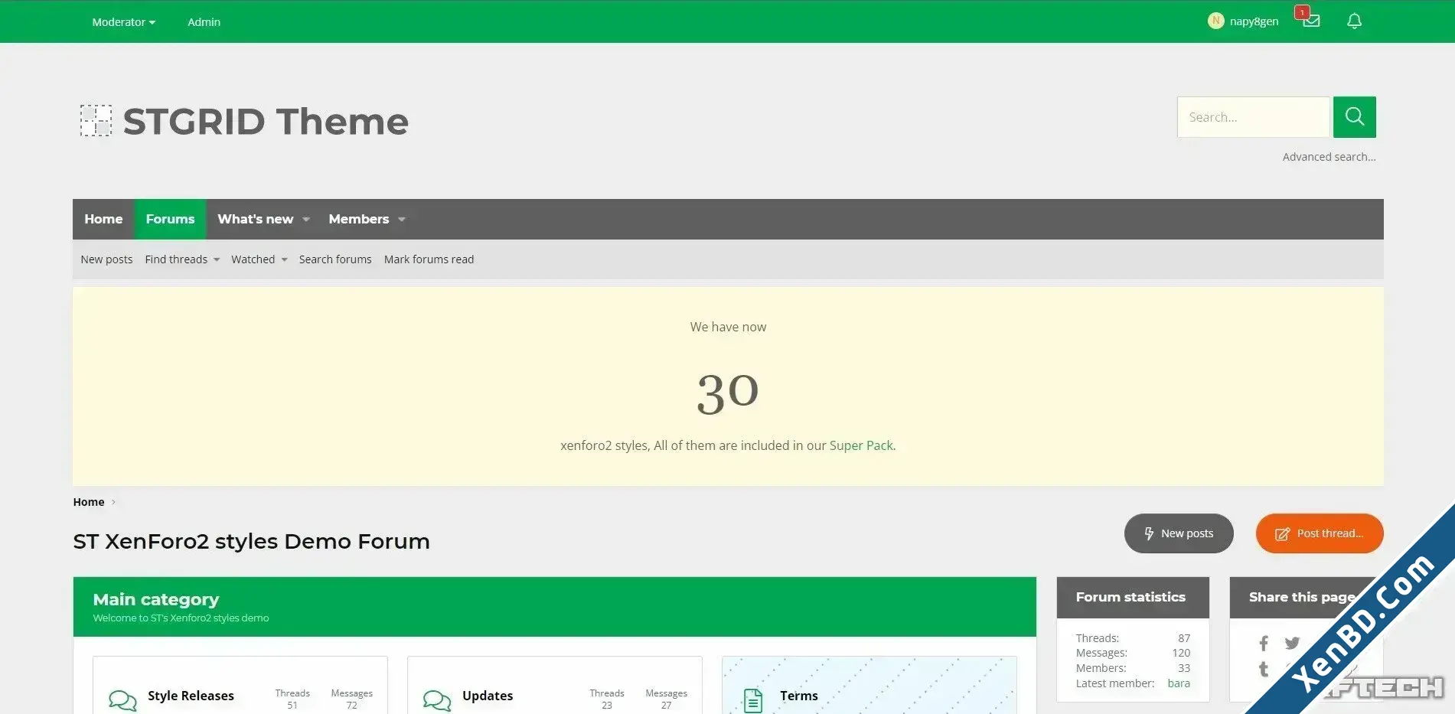
Task: Focus the Search input field
Action: pos(1254,117)
